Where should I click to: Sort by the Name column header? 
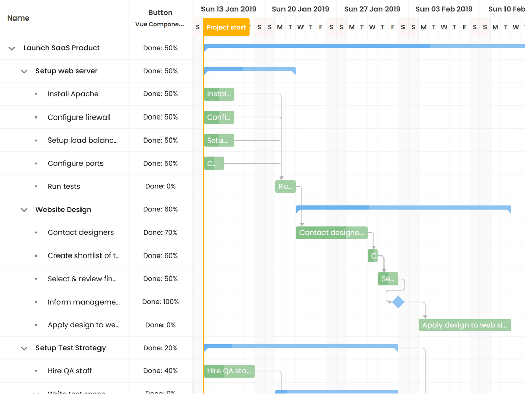click(18, 18)
